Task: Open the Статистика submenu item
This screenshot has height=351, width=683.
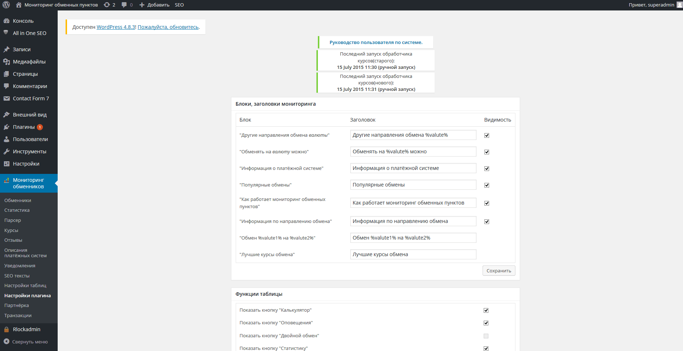Action: point(17,210)
